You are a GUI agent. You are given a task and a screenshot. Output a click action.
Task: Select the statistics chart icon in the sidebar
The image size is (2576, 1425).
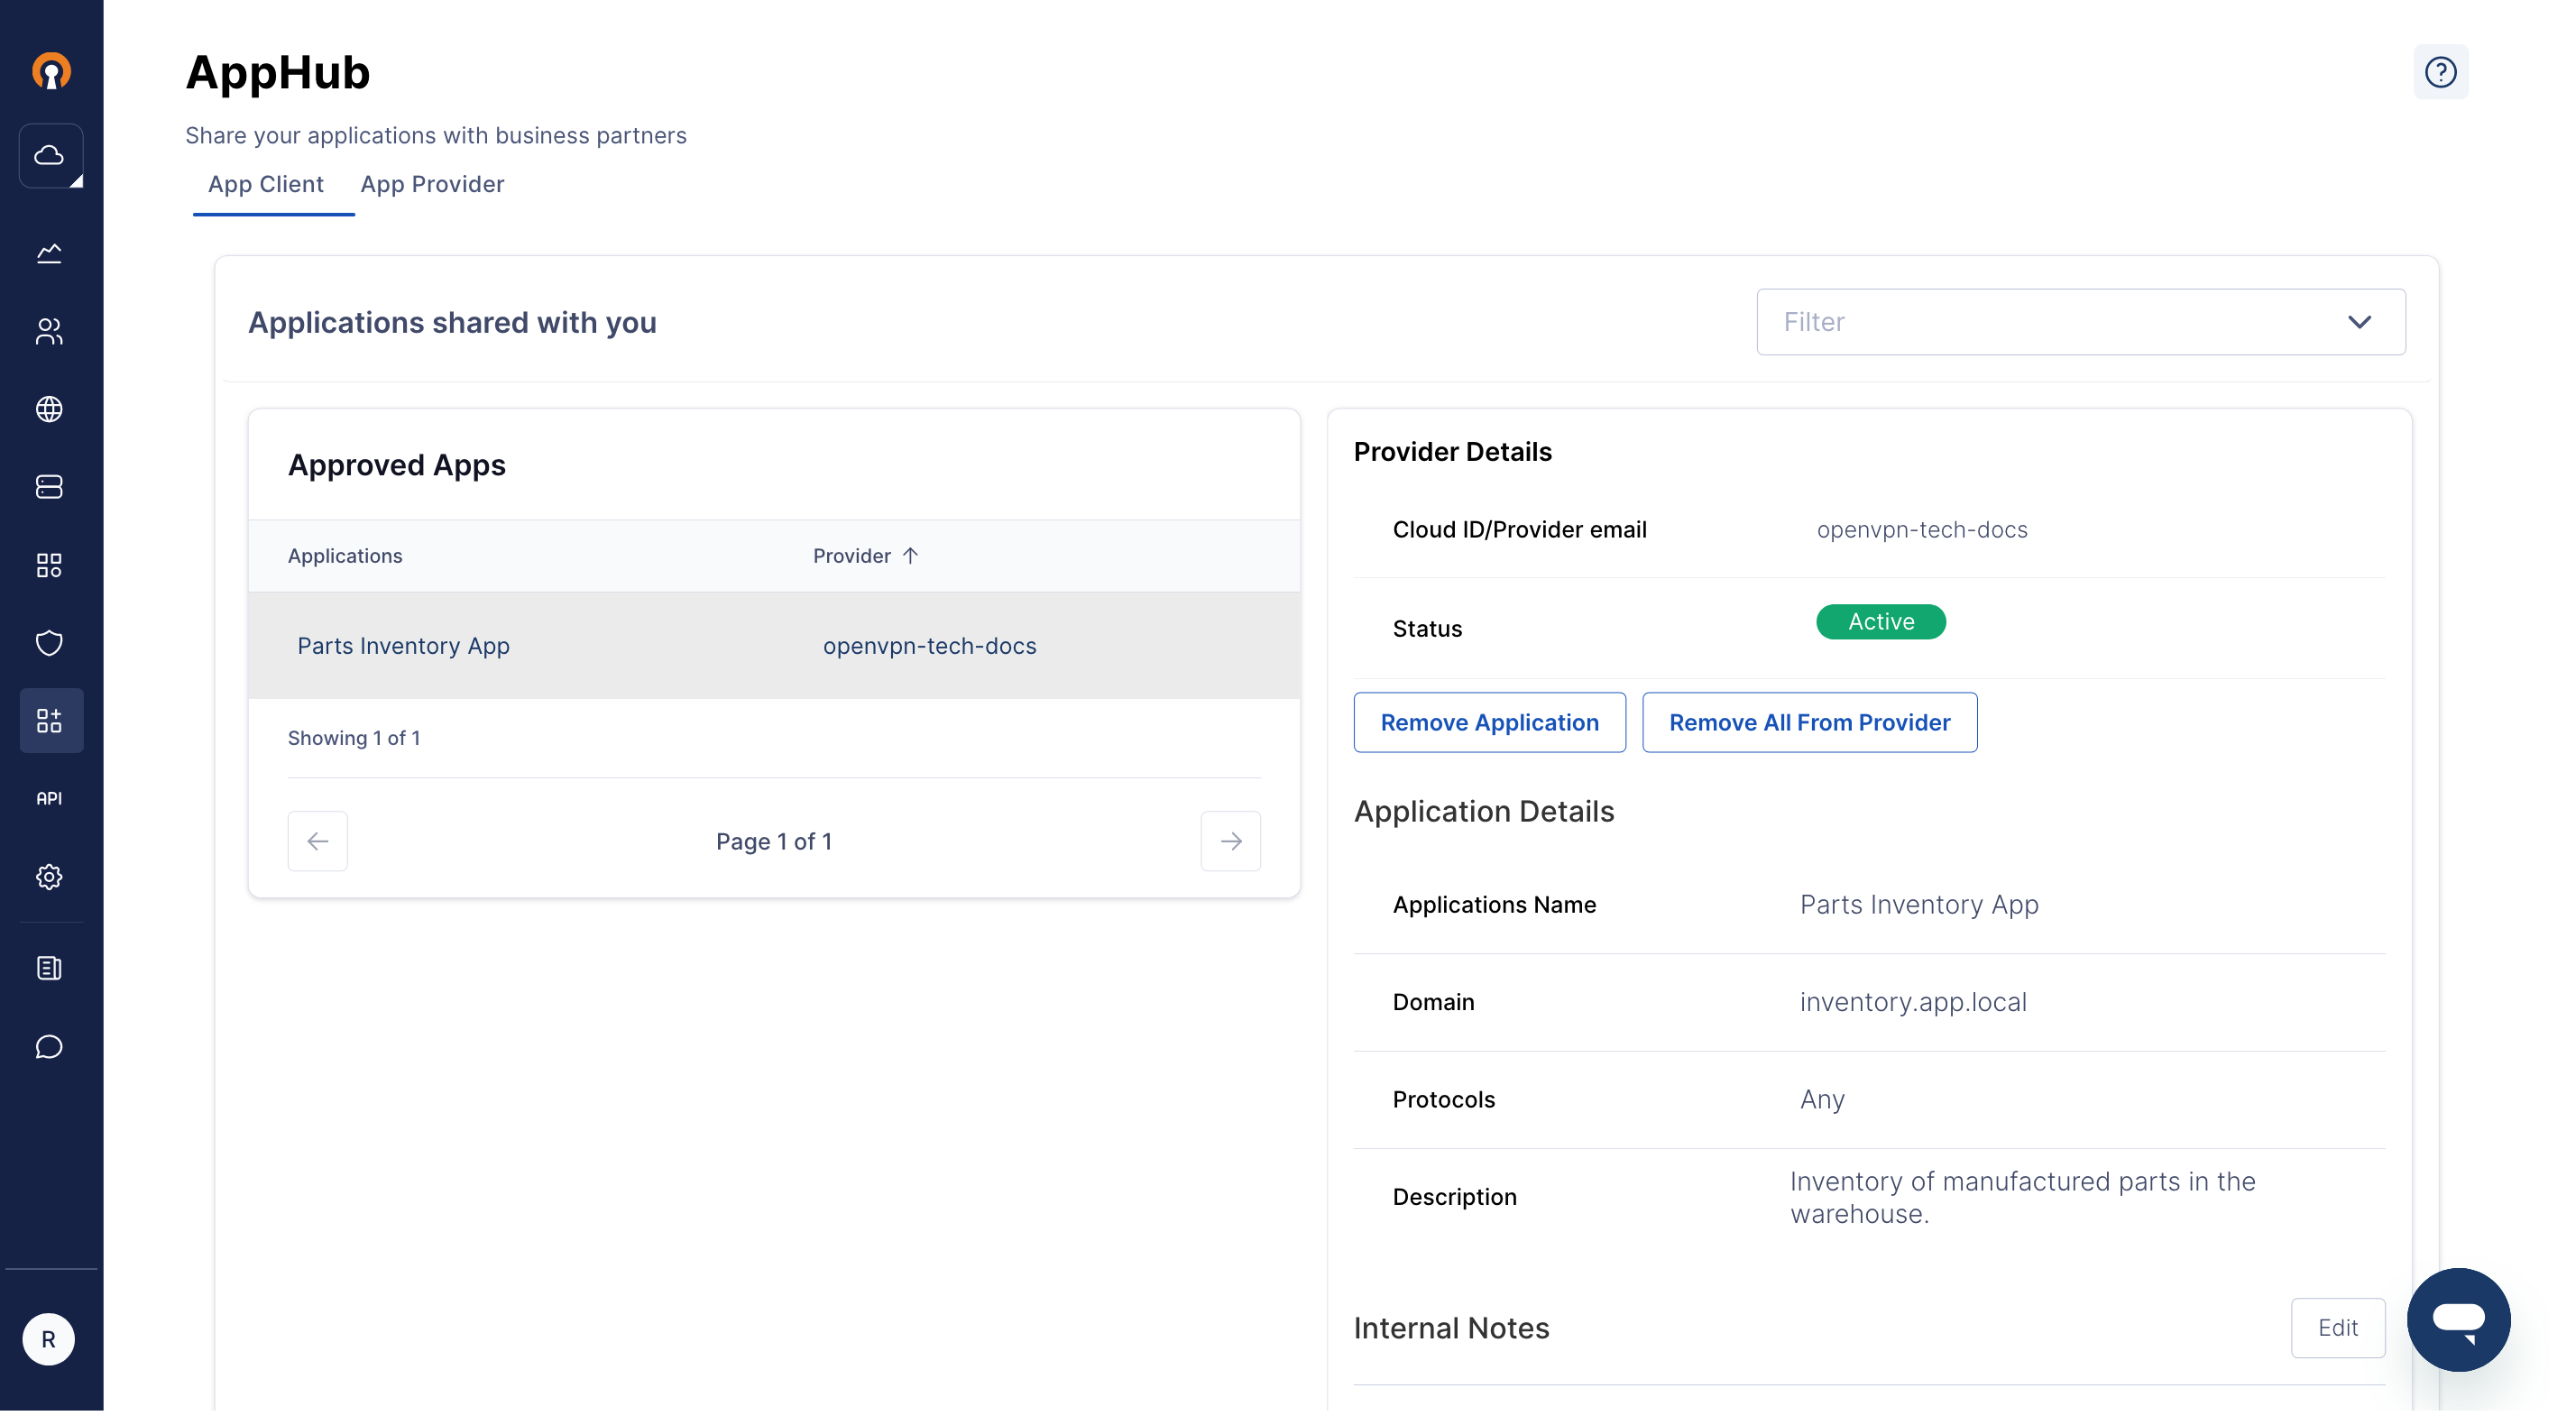49,253
